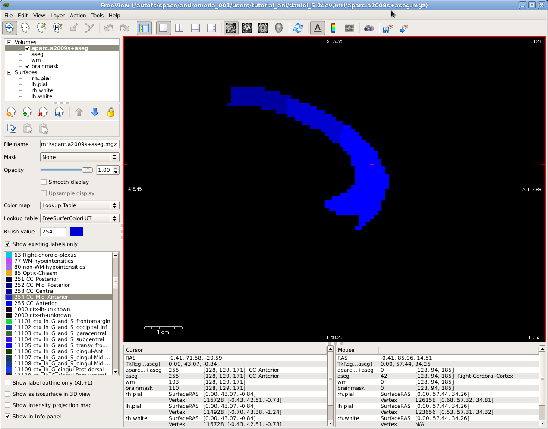Click the File name input field

click(79, 144)
